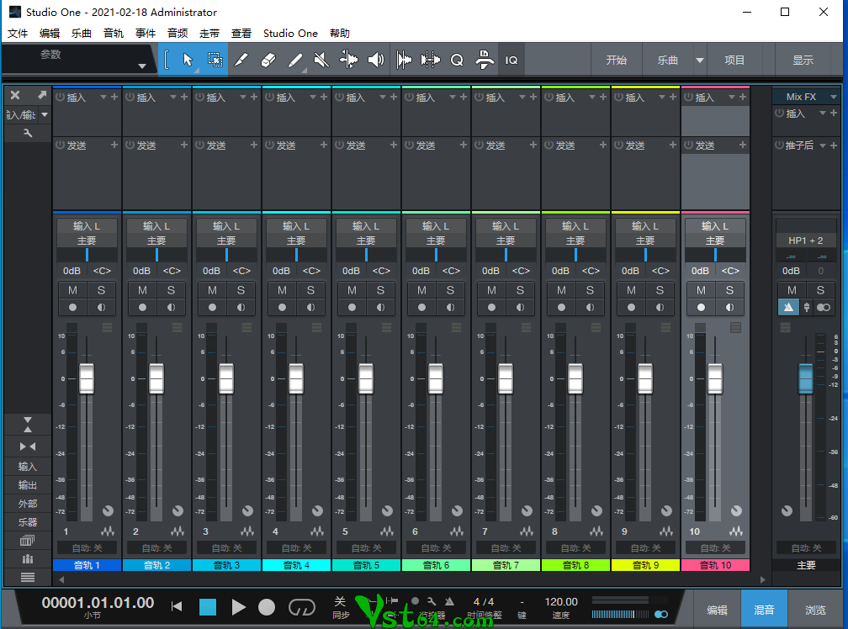Click the main output blue fader
Image resolution: width=848 pixels, height=629 pixels.
tap(805, 378)
